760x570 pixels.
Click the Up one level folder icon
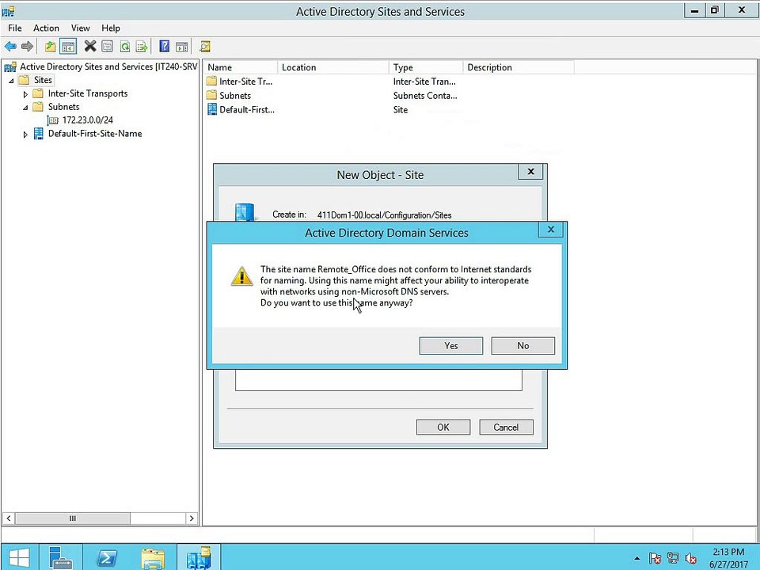tap(50, 47)
